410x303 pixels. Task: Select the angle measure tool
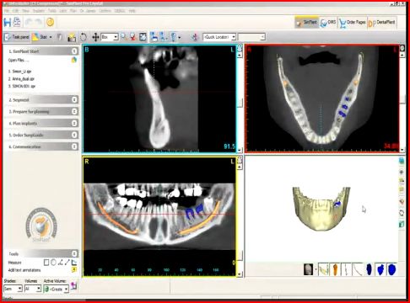click(x=60, y=263)
